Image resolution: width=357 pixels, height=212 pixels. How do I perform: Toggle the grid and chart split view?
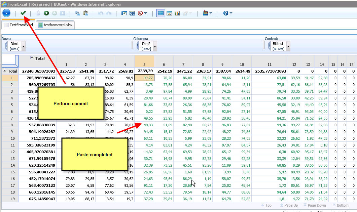169,13
